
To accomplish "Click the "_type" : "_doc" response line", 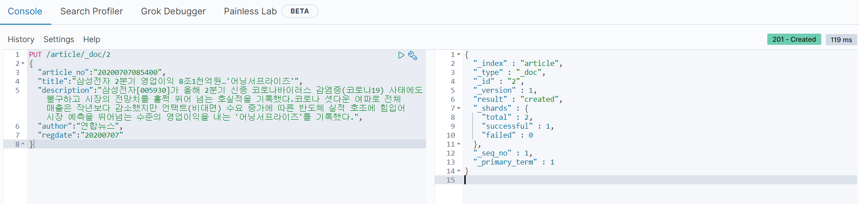I will (x=509, y=72).
